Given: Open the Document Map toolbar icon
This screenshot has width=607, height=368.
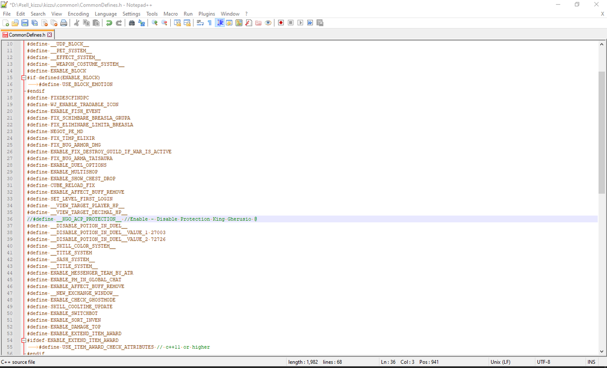Looking at the screenshot, I should (239, 23).
